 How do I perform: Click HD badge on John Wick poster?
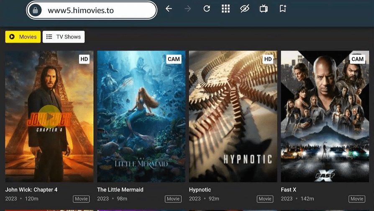84,59
